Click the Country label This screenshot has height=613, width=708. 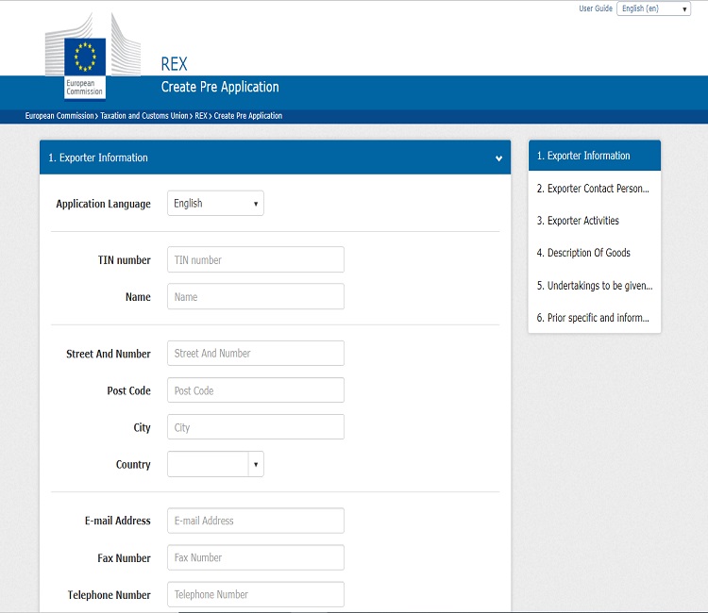point(133,465)
